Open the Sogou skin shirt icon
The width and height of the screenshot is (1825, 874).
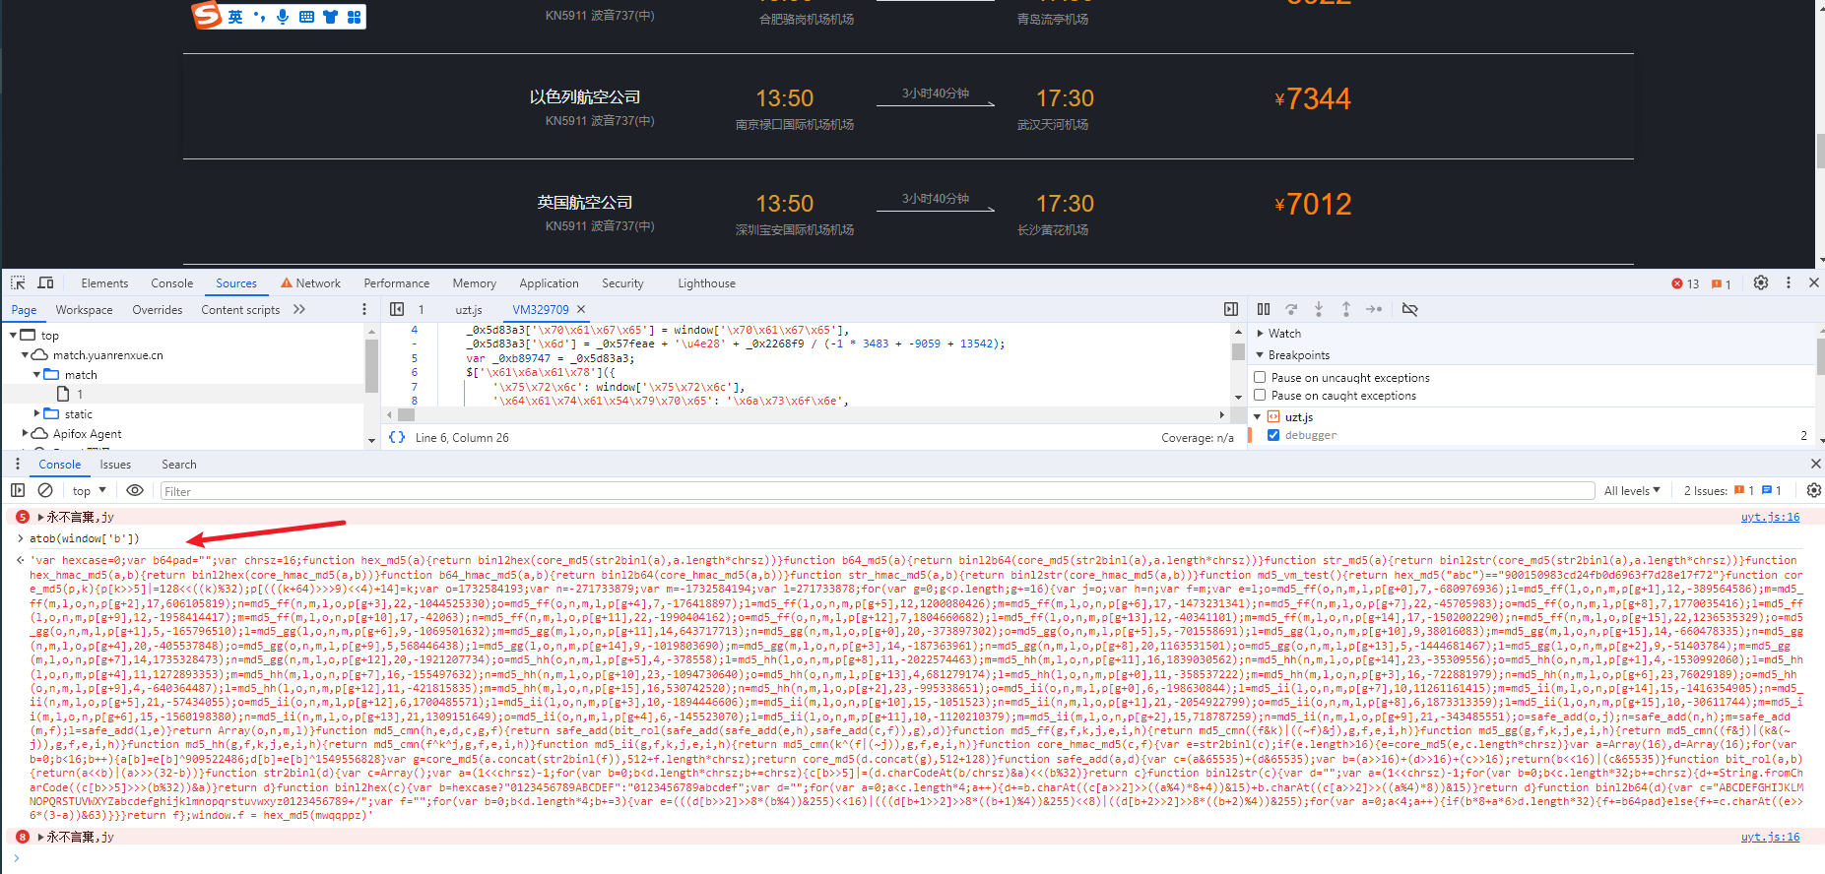point(330,17)
